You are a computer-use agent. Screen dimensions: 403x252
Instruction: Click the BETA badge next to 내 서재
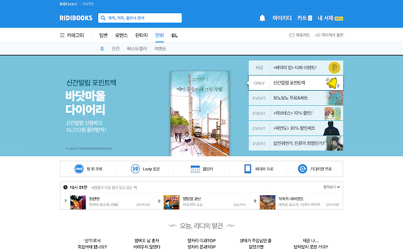point(339,18)
